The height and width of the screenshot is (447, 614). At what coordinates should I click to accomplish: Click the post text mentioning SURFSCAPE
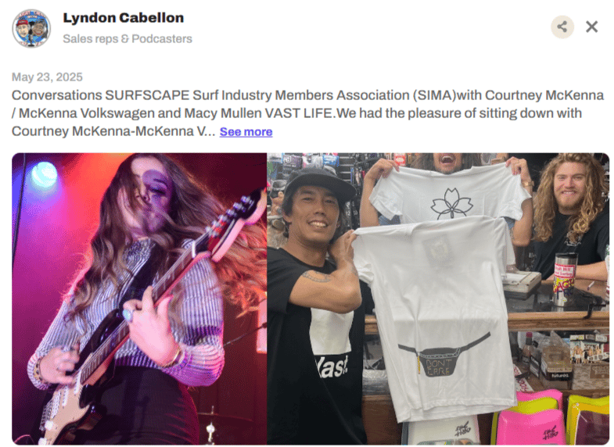308,113
